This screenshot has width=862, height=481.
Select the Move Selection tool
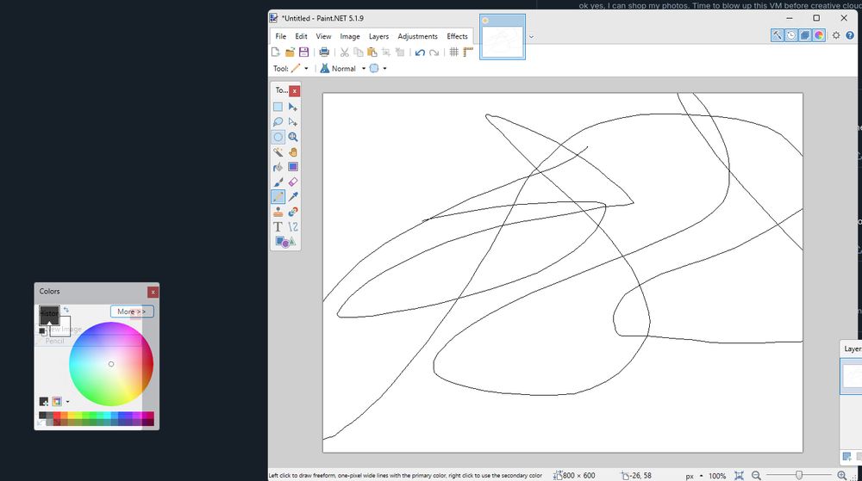(293, 122)
